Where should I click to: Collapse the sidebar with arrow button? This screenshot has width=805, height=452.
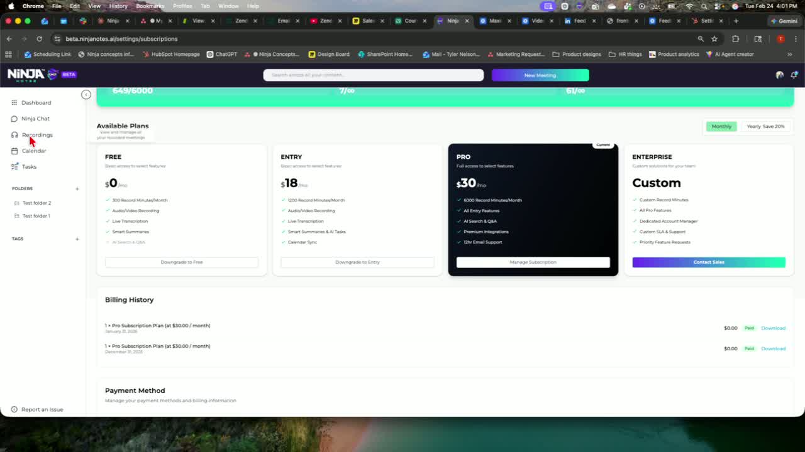[86, 95]
